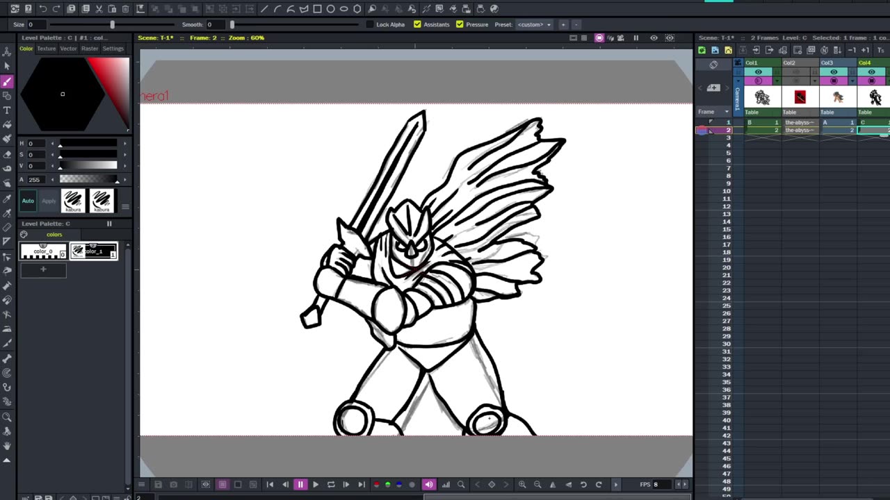Click the Smooth slider handle

(232, 24)
